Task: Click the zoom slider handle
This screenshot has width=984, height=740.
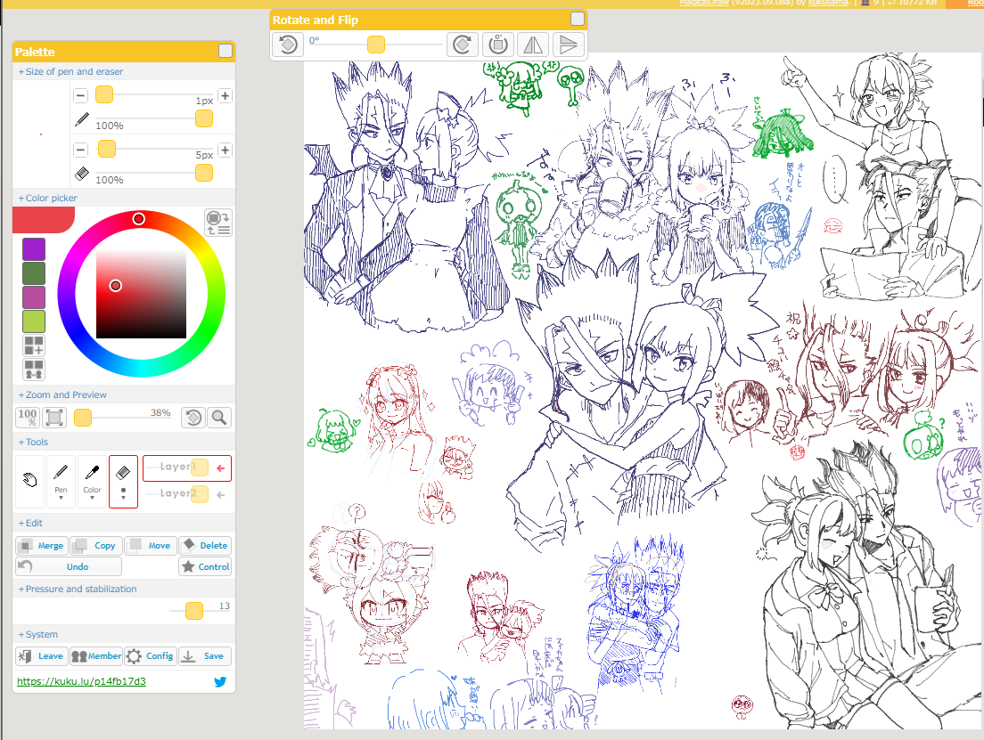Action: click(x=83, y=418)
